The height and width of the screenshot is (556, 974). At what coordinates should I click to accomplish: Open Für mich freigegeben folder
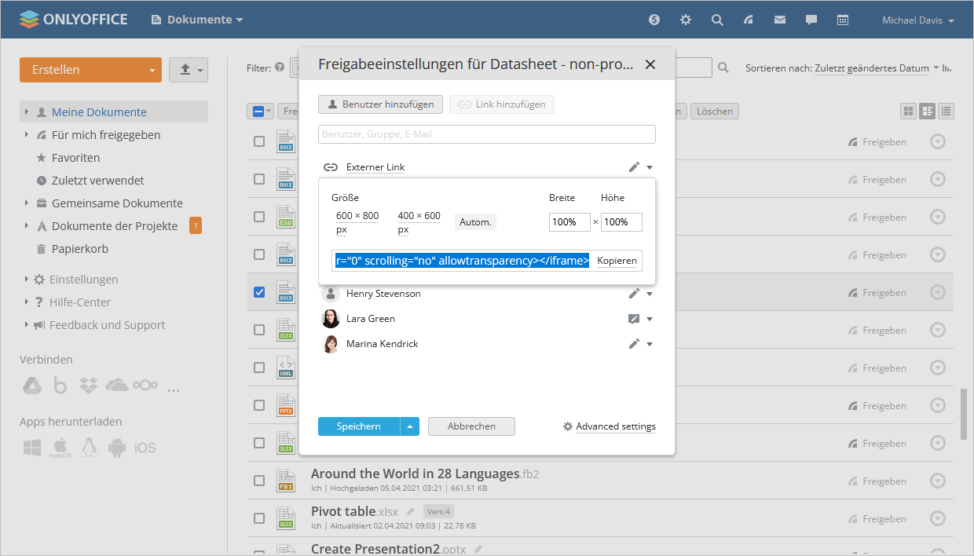pyautogui.click(x=106, y=135)
